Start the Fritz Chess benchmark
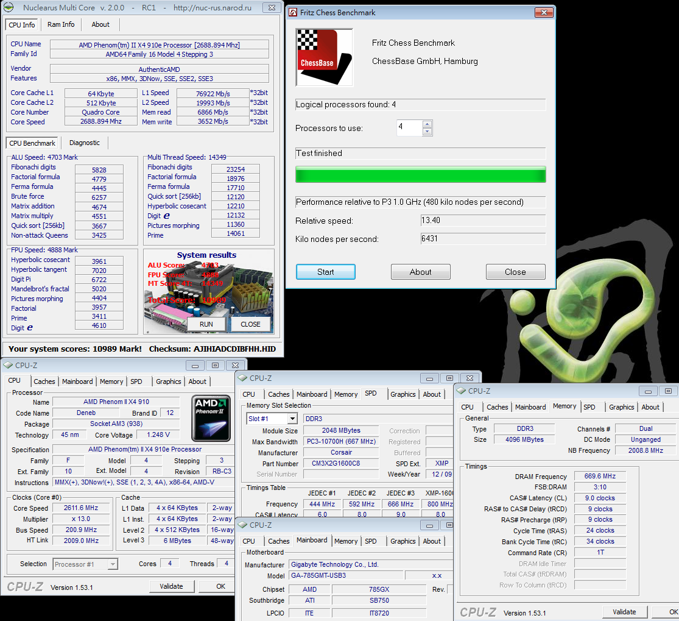 point(326,272)
